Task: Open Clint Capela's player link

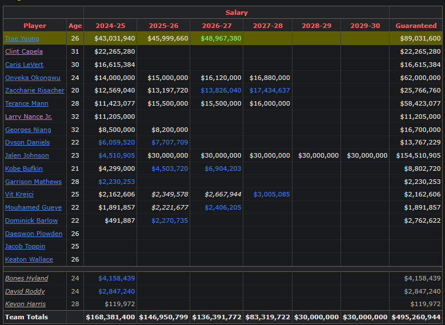Action: (x=24, y=51)
